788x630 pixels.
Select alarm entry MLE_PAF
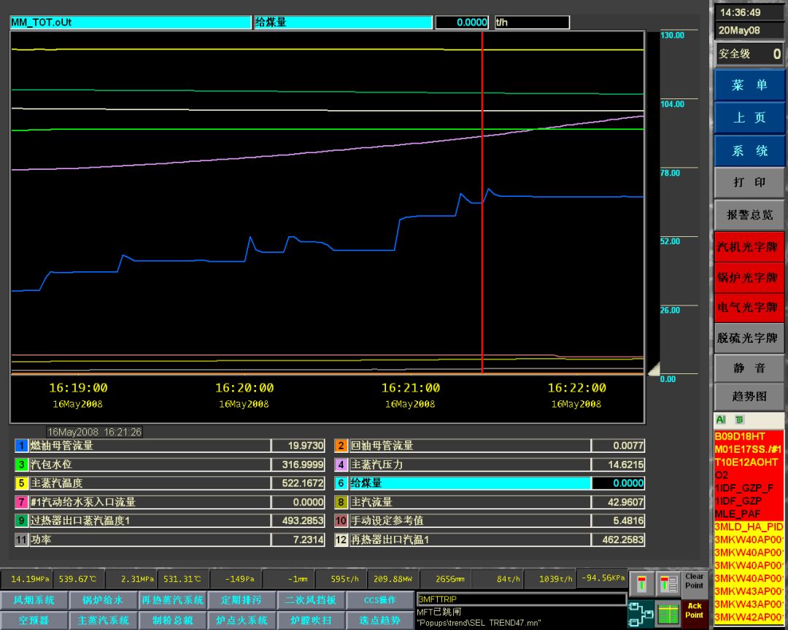coord(737,514)
